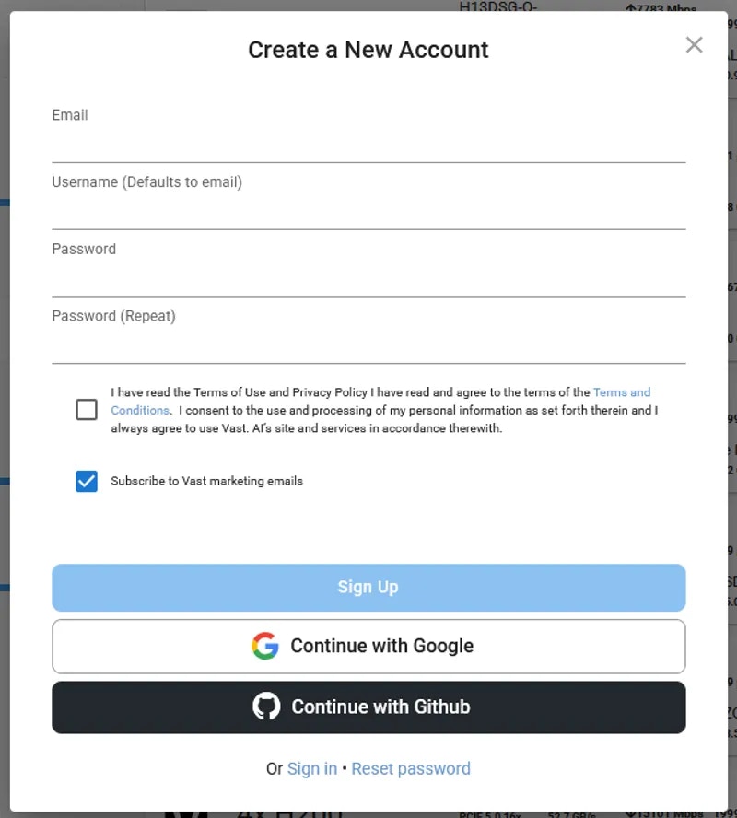Uncheck Subscribe to Vast marketing emails
737x818 pixels.
pyautogui.click(x=87, y=481)
